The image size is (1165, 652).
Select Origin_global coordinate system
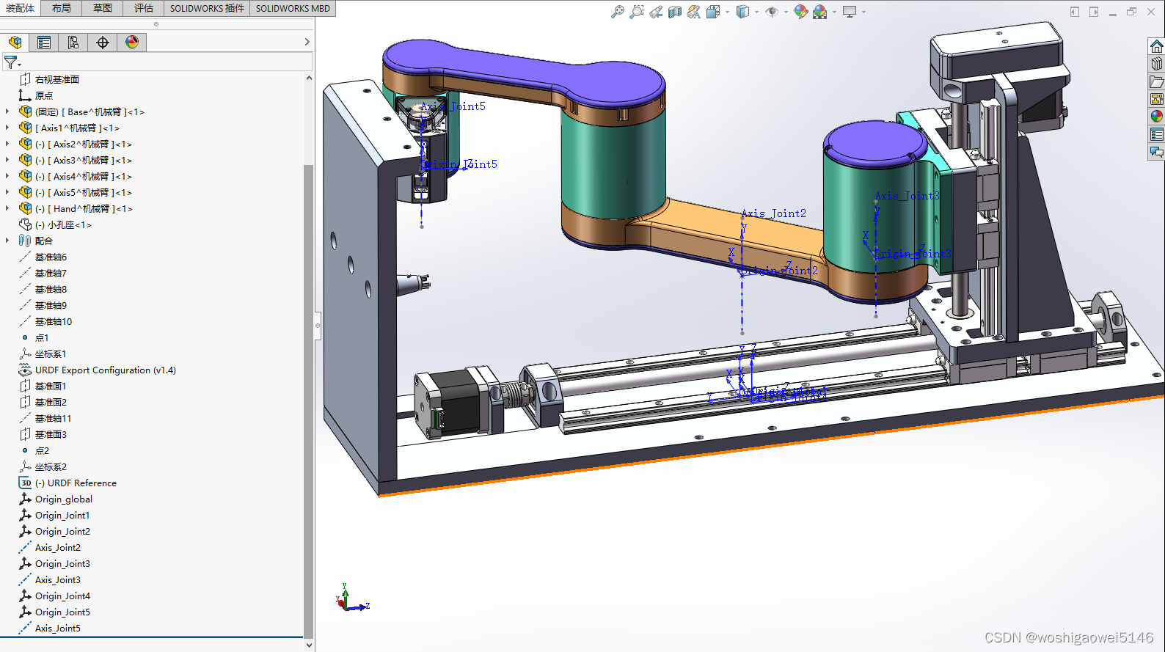(x=64, y=499)
